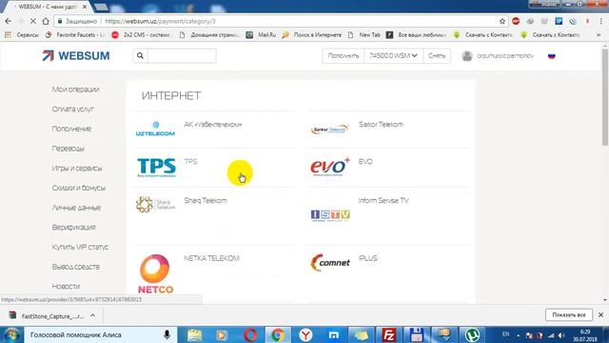The height and width of the screenshot is (343, 609).
Task: Open the NETKA TELEKOM text link
Action: [211, 258]
